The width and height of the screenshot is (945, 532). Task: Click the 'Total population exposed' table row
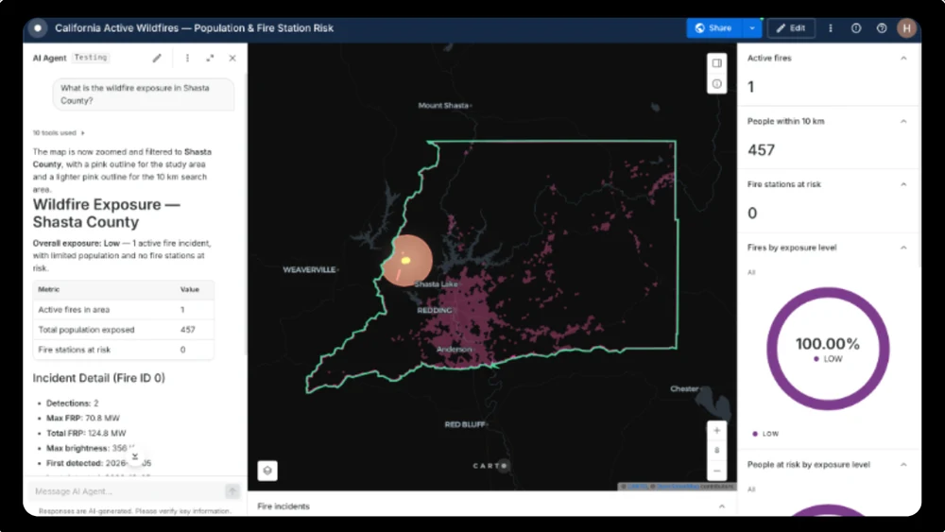tap(124, 330)
